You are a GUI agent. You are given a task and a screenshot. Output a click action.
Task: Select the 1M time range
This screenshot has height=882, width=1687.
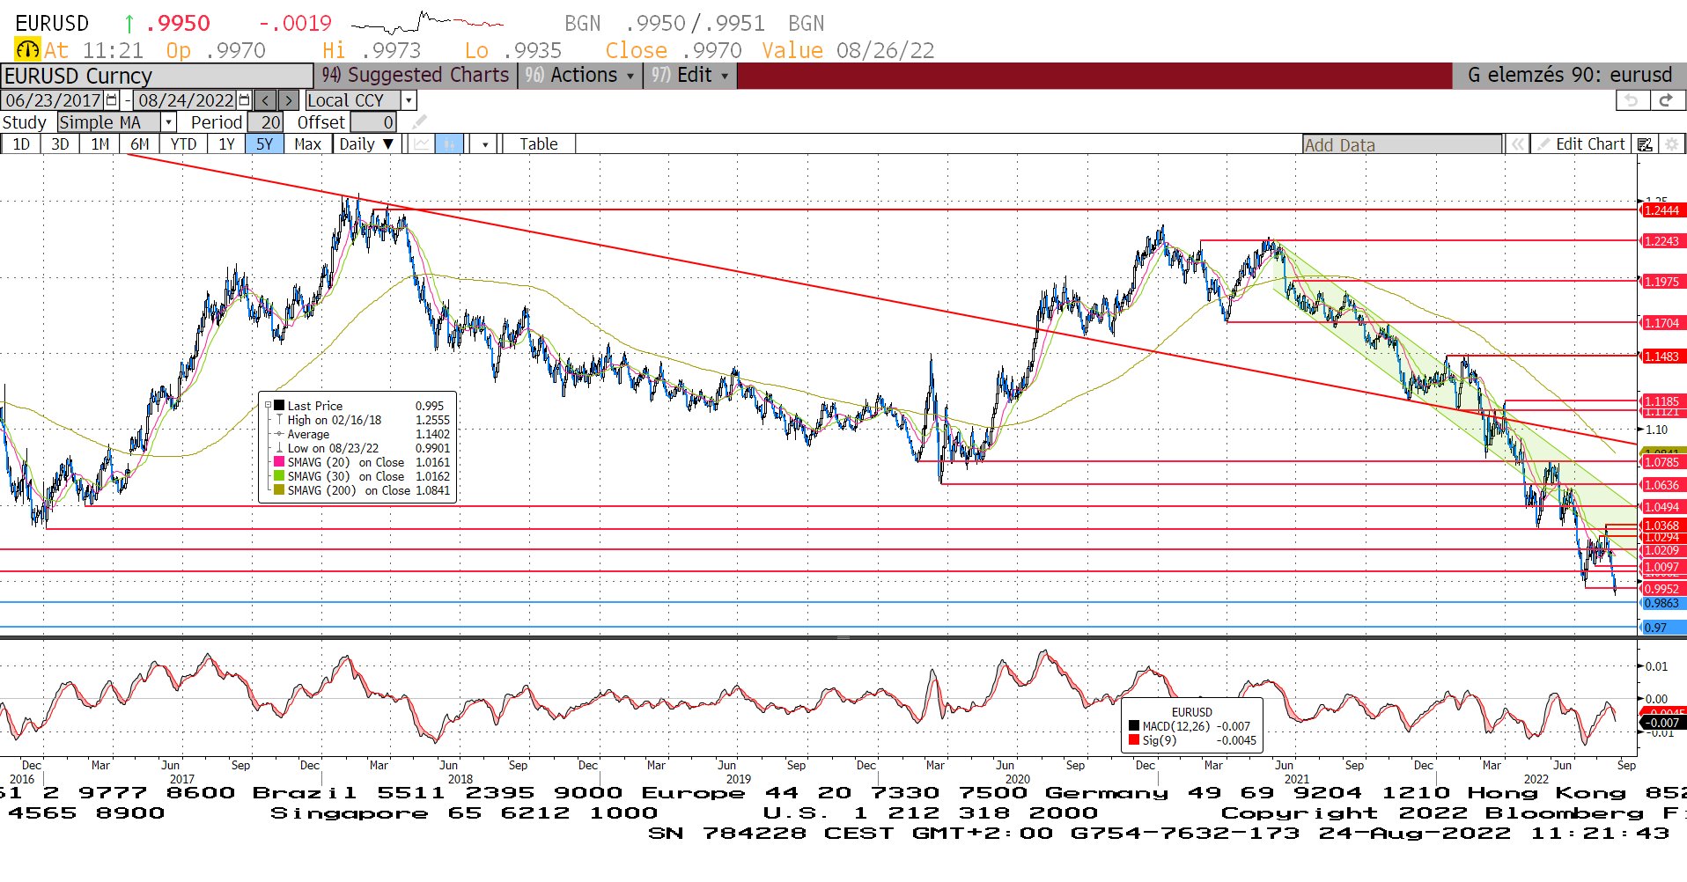click(x=100, y=144)
